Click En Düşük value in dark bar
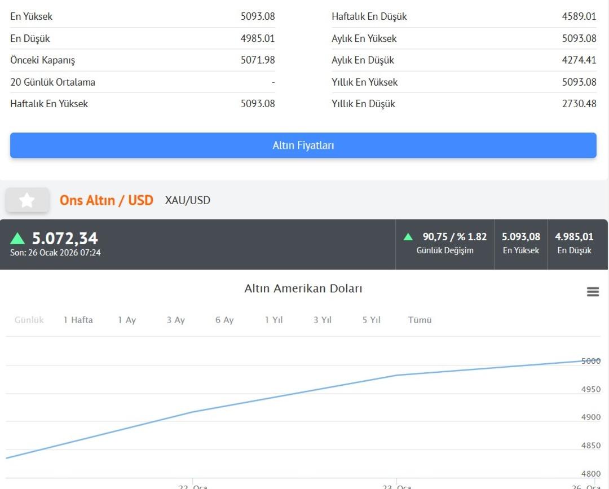609x489 pixels. point(574,237)
